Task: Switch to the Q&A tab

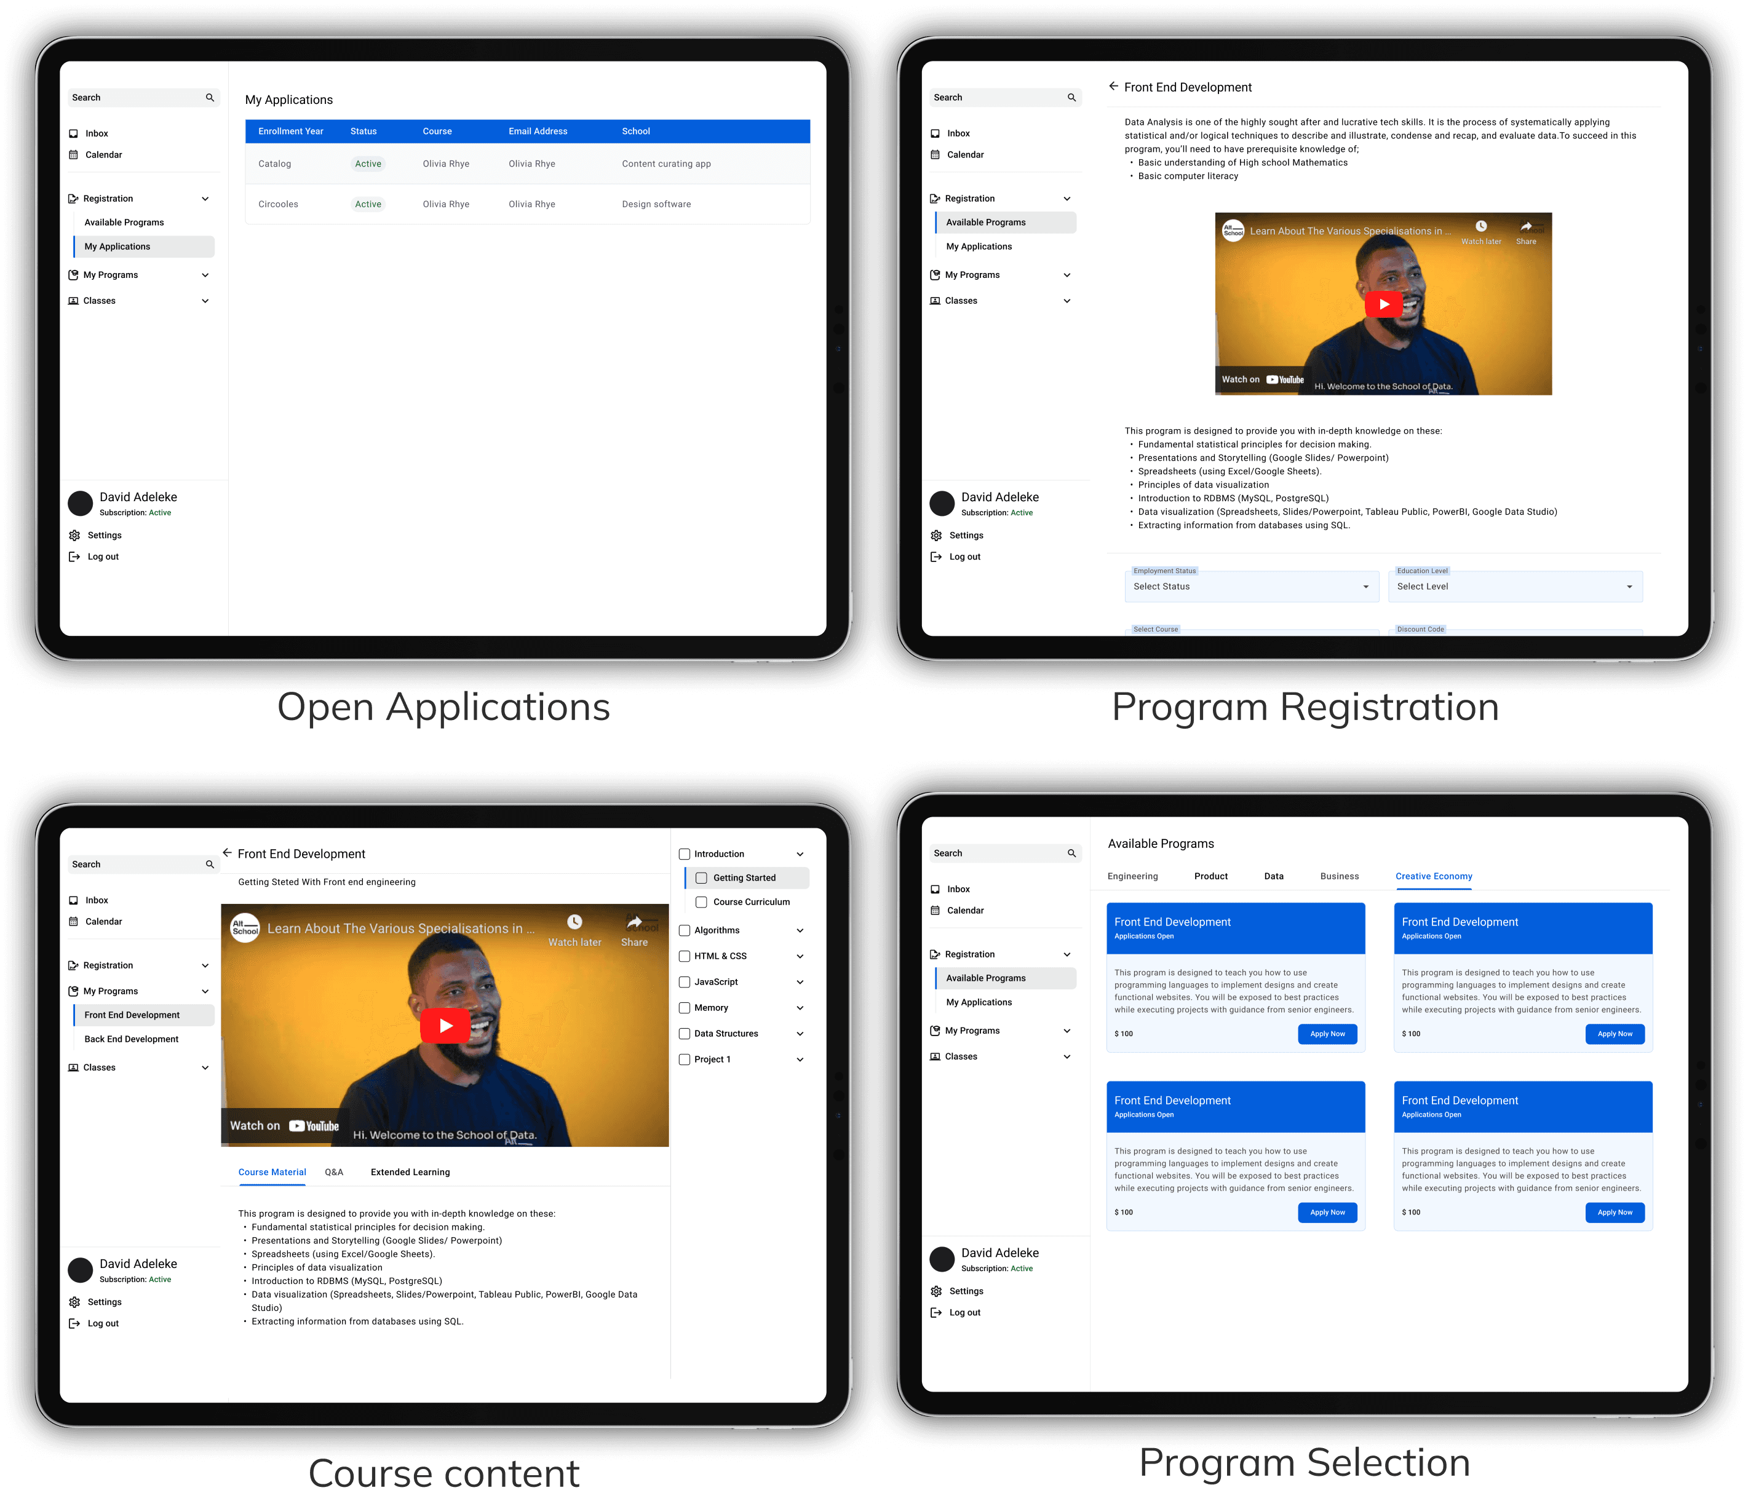Action: tap(334, 1171)
